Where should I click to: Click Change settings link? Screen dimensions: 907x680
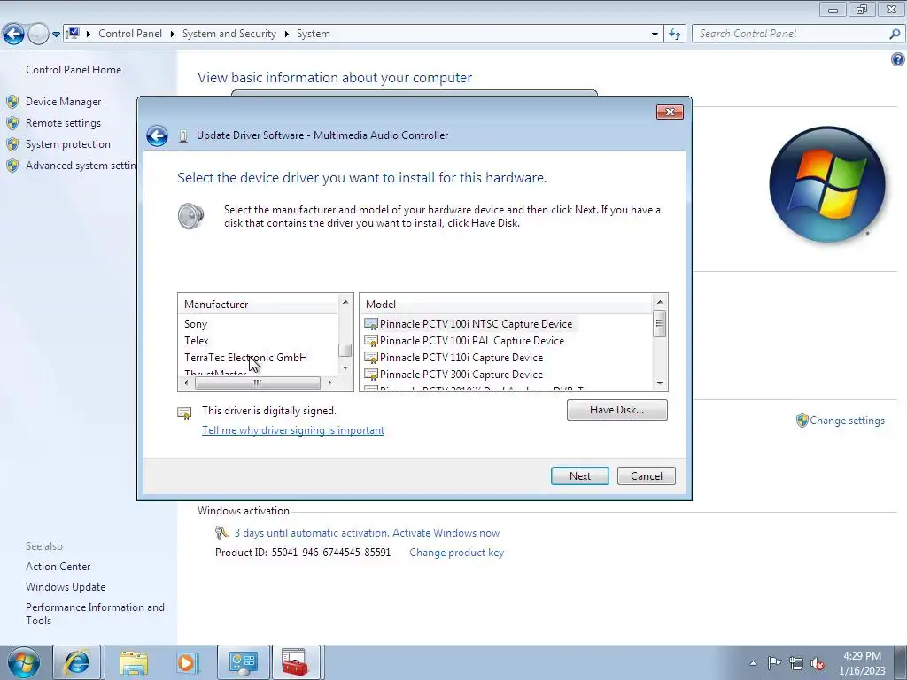point(847,421)
